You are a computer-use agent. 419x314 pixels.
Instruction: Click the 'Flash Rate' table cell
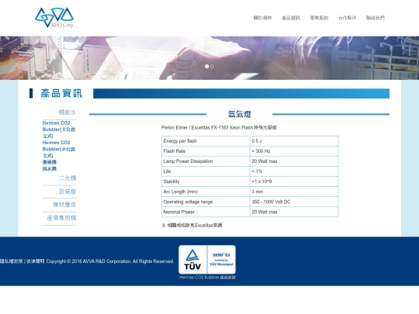206,151
